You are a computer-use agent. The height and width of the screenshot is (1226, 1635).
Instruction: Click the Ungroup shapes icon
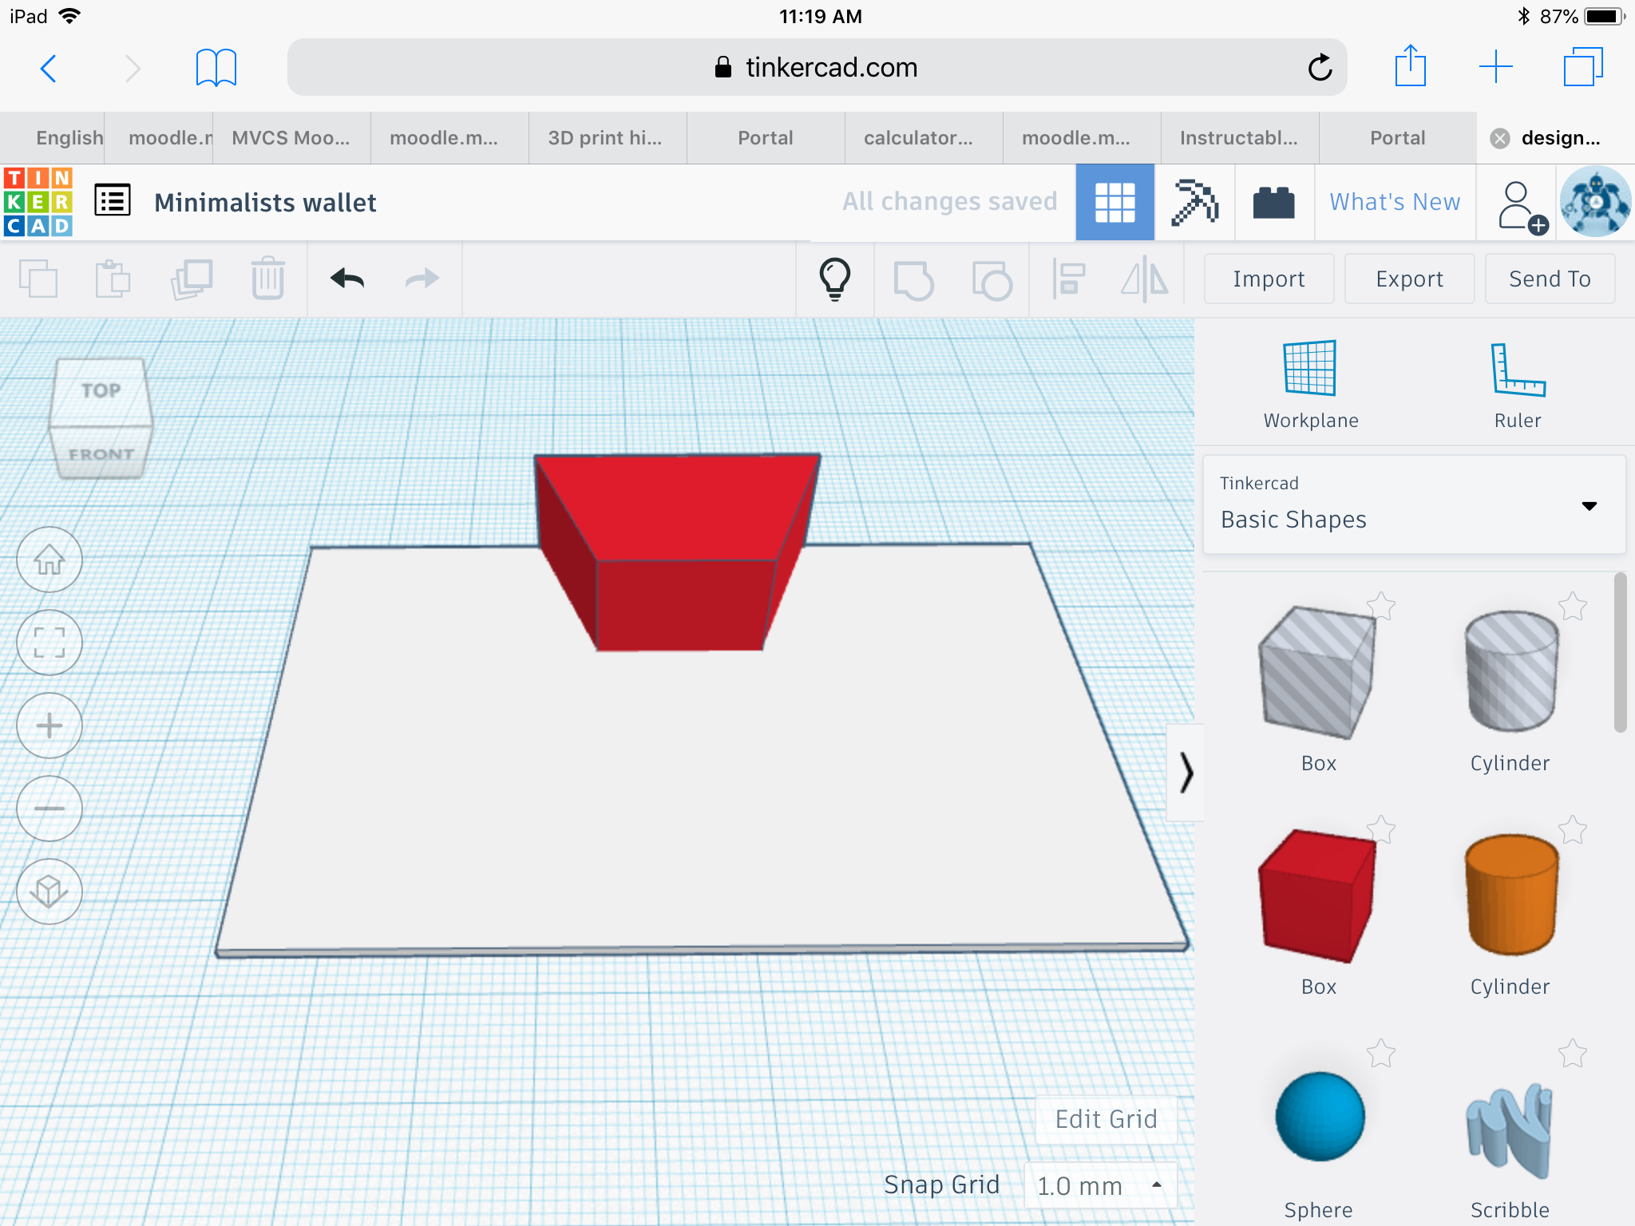(x=992, y=279)
